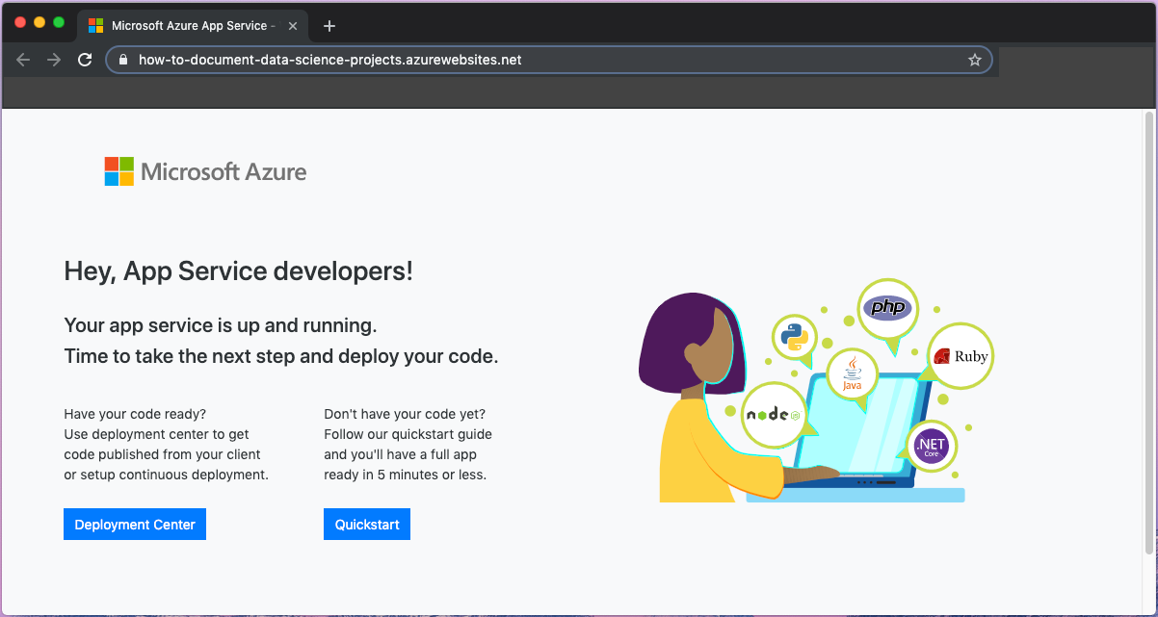This screenshot has height=617, width=1158.
Task: Select the PHP icon bubble
Action: pos(887,309)
